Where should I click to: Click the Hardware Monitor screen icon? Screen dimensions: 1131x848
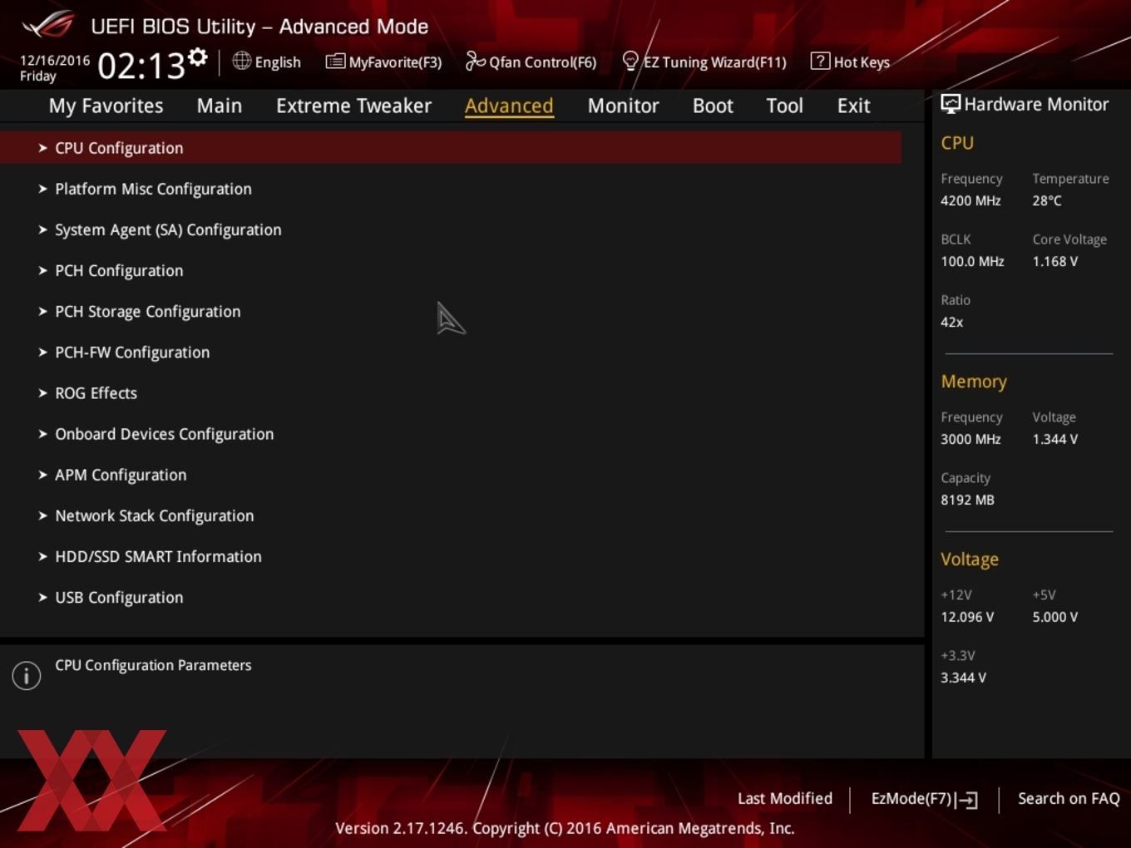(951, 104)
